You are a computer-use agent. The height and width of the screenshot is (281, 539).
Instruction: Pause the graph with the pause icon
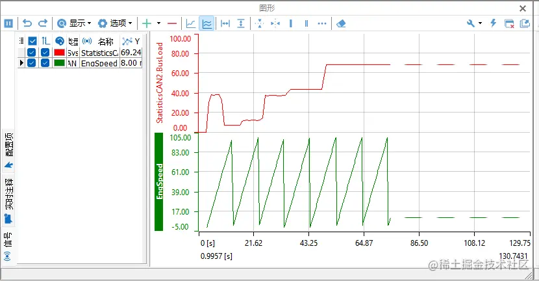point(8,23)
